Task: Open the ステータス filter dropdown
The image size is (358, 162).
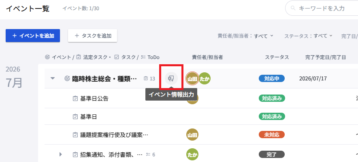Action: coord(308,36)
